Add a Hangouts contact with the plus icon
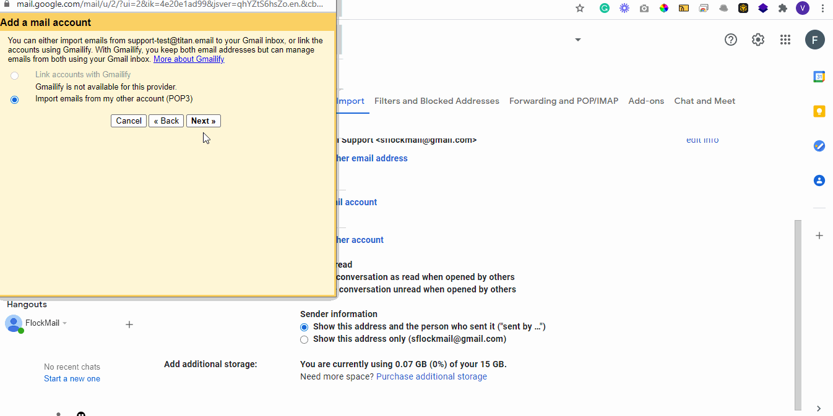The width and height of the screenshot is (833, 416). coord(129,325)
